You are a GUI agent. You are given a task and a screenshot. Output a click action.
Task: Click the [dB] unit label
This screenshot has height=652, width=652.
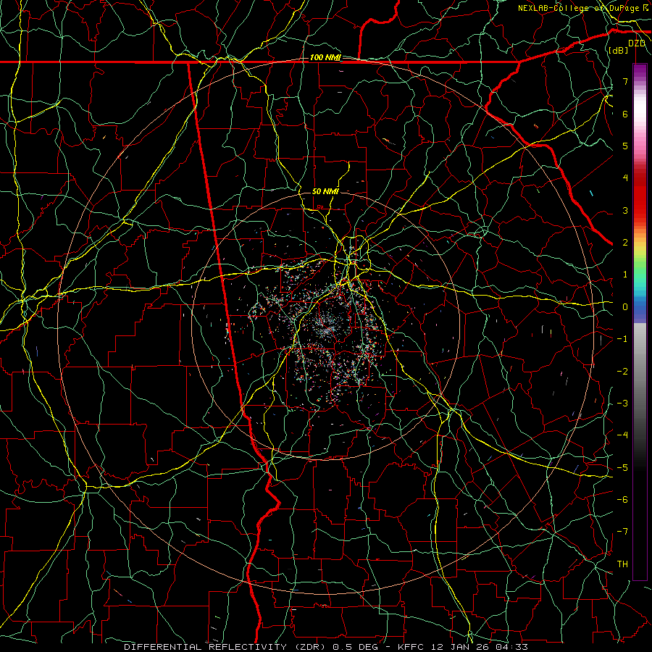pyautogui.click(x=619, y=50)
